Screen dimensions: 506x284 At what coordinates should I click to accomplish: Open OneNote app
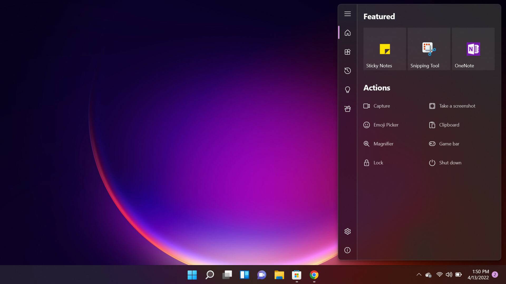click(473, 49)
